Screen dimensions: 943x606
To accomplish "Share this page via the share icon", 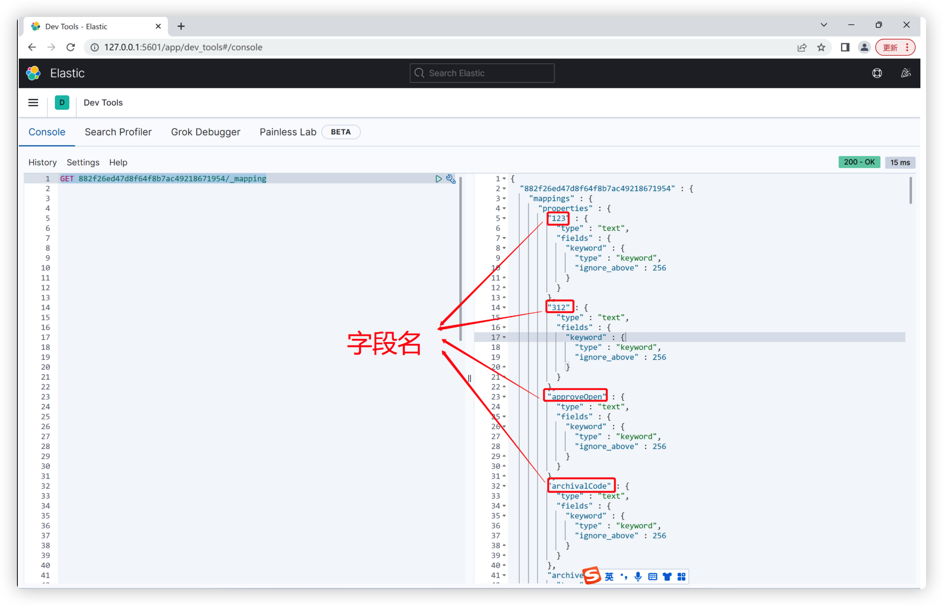I will [x=802, y=47].
